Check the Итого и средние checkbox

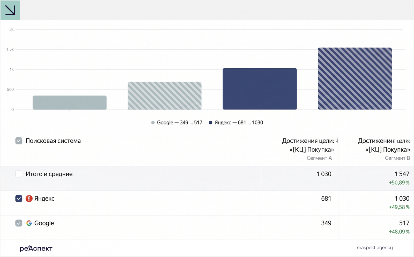19,174
